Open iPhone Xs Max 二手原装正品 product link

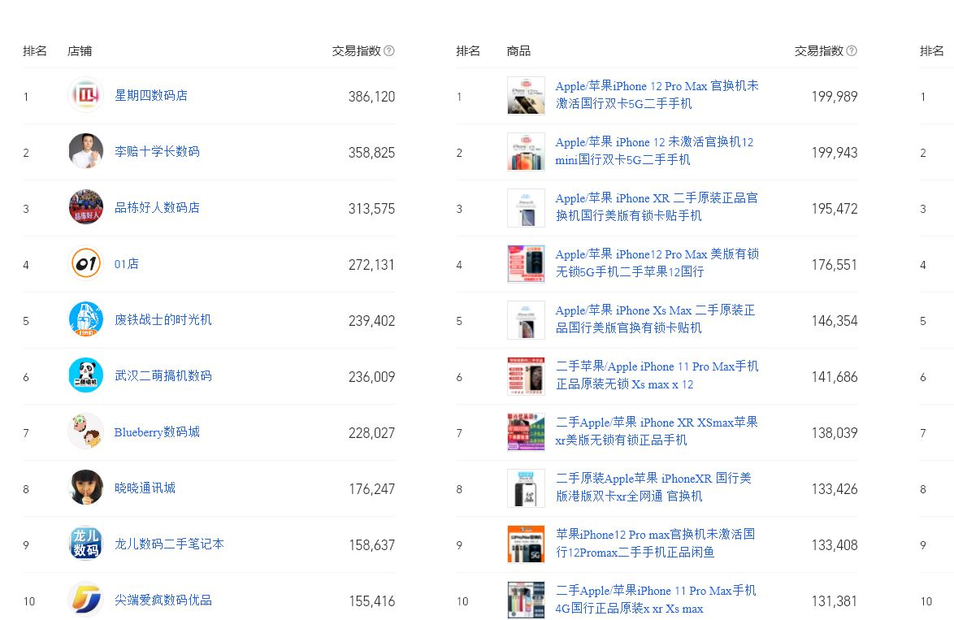click(655, 319)
